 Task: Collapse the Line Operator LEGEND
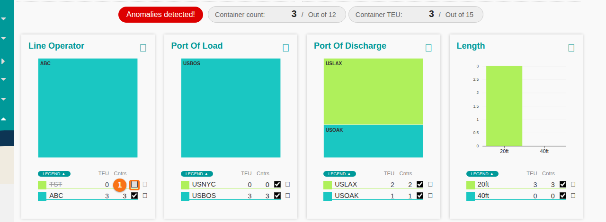point(54,174)
